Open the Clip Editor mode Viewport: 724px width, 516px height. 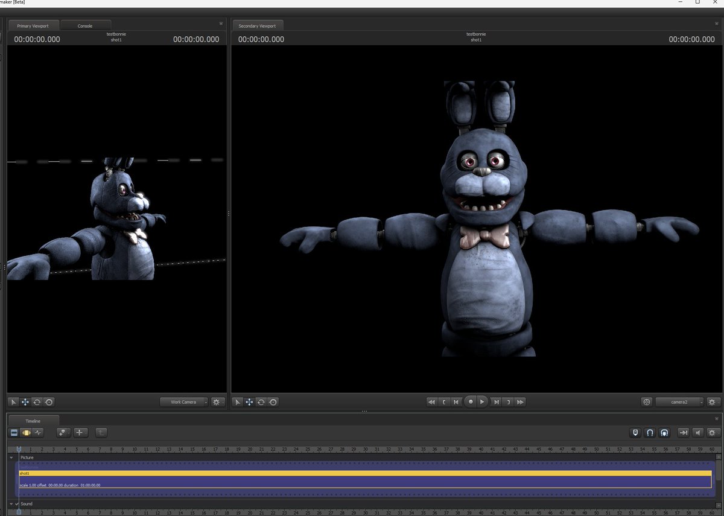pyautogui.click(x=13, y=432)
